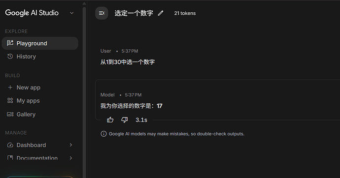Click the My apps grid icon
This screenshot has height=178, width=340.
click(x=10, y=101)
